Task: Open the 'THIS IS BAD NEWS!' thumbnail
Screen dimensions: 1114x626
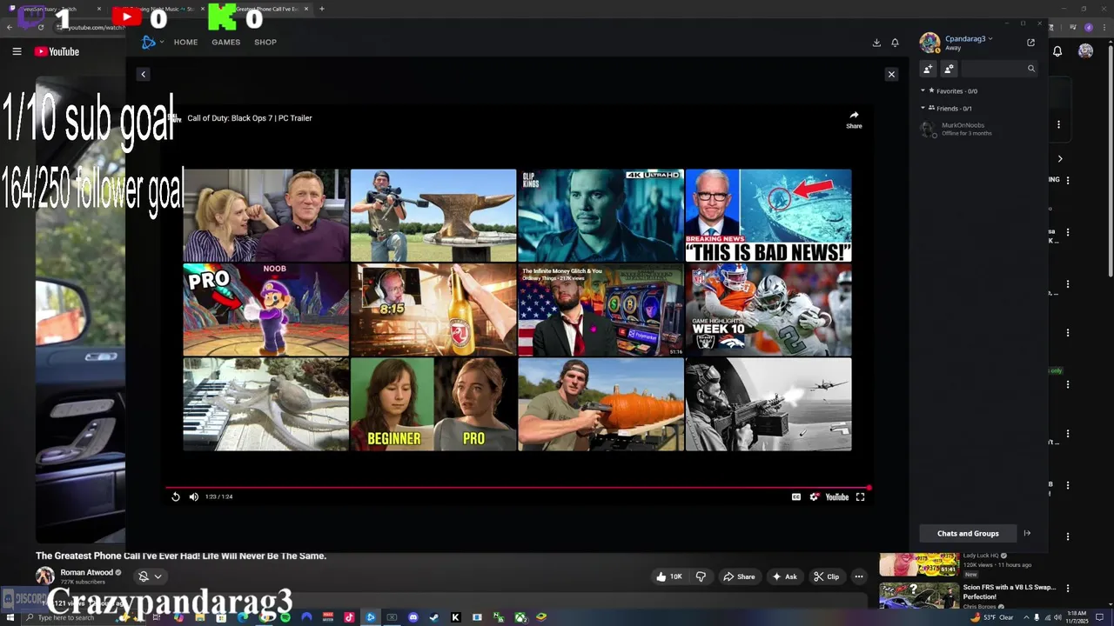Action: coord(768,215)
